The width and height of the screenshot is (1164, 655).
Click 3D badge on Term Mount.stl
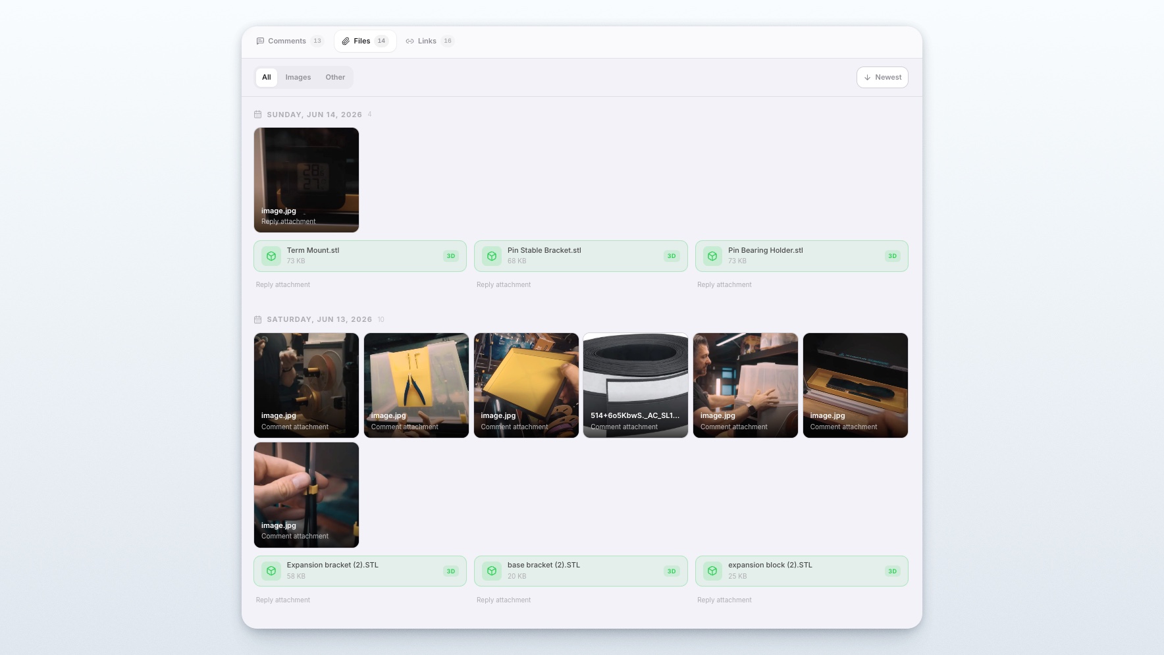pyautogui.click(x=451, y=256)
